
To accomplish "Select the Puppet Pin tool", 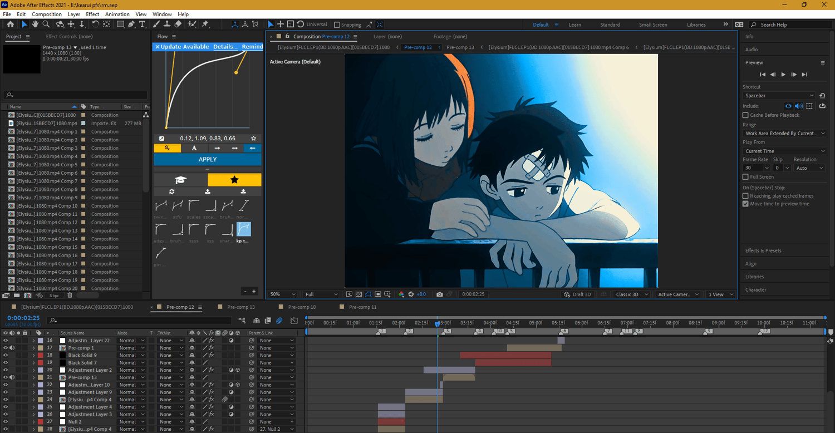I will (x=205, y=24).
